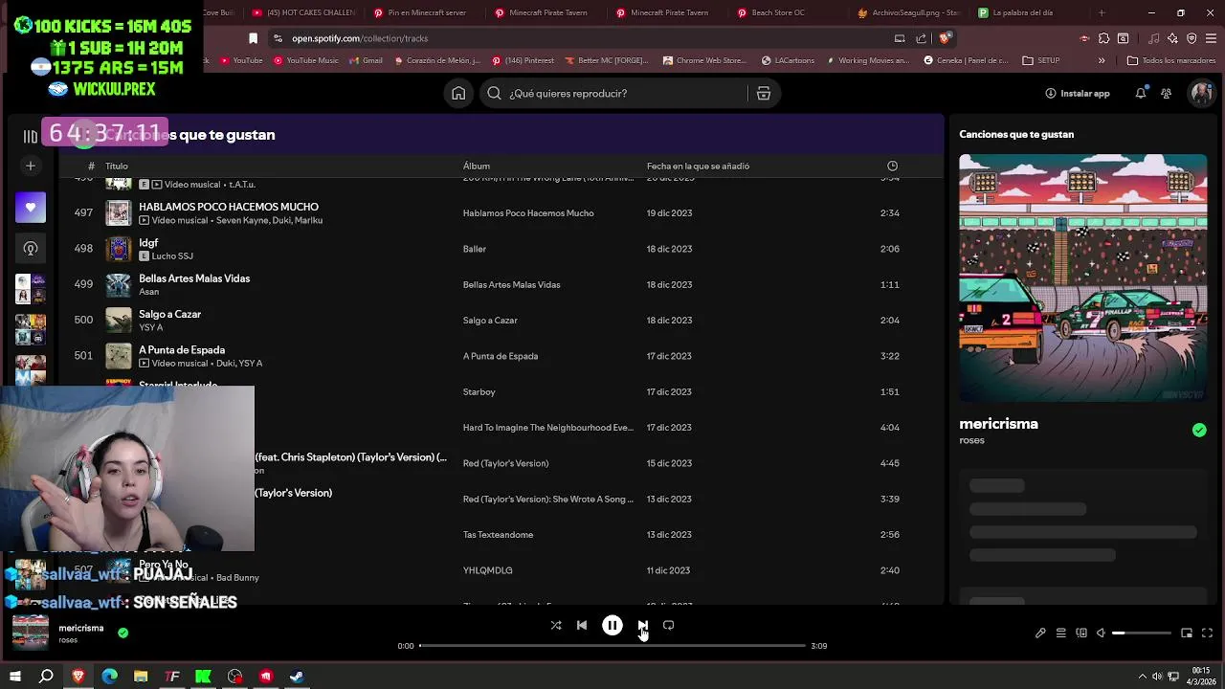Viewport: 1225px width, 689px height.
Task: Sort tracks by the duration clock icon
Action: click(x=892, y=166)
